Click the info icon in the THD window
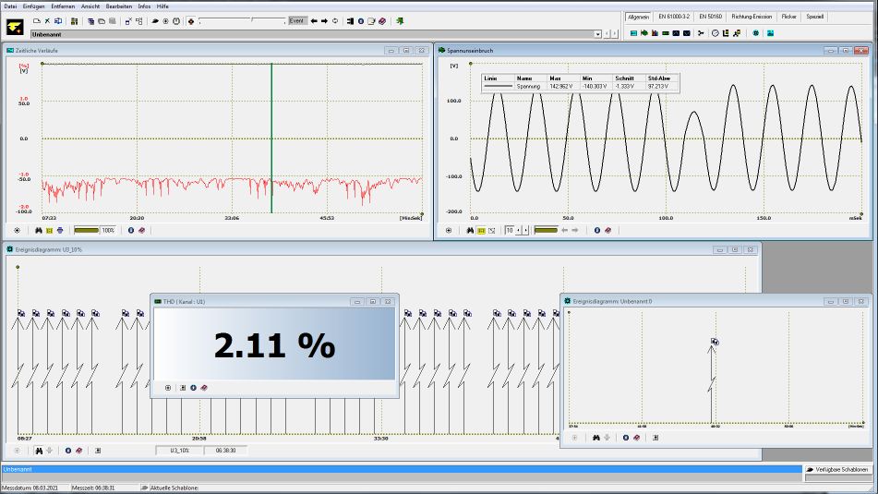The height and width of the screenshot is (494, 878). (x=193, y=388)
